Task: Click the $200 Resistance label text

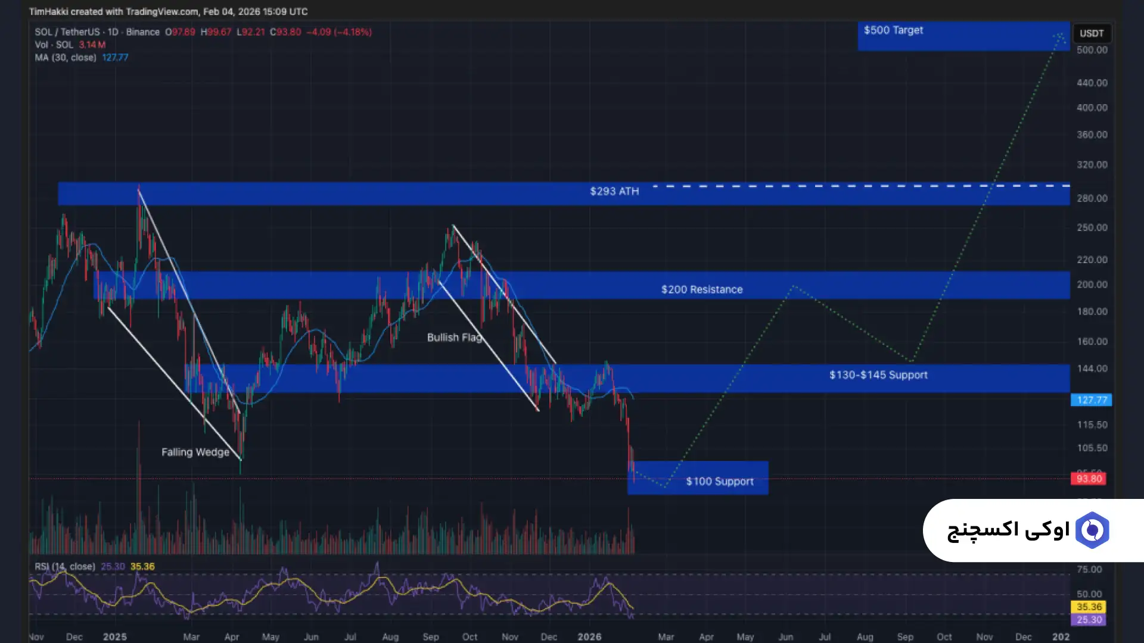Action: 701,289
